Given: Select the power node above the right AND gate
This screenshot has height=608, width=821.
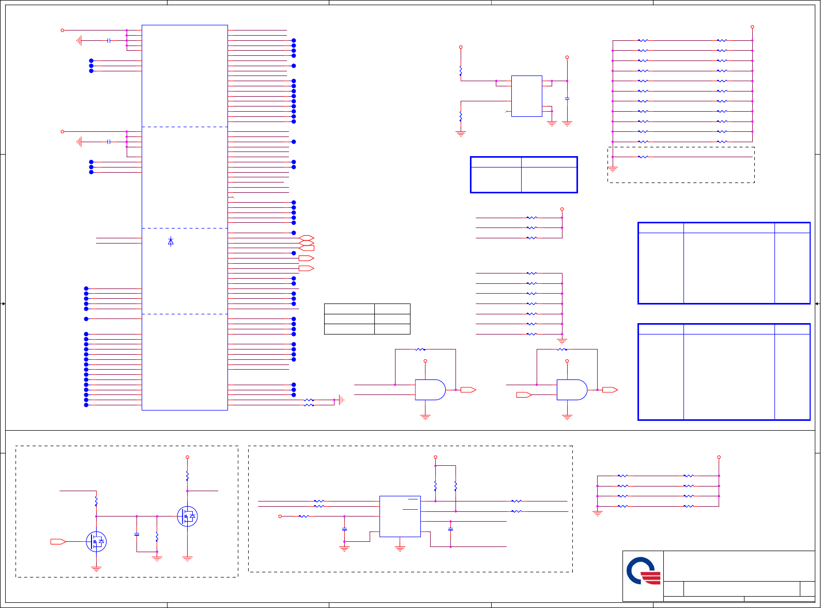Looking at the screenshot, I should click(x=567, y=361).
